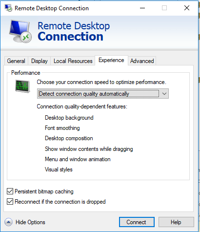Click the Desktop background feature text
This screenshot has height=232, width=200.
69,118
